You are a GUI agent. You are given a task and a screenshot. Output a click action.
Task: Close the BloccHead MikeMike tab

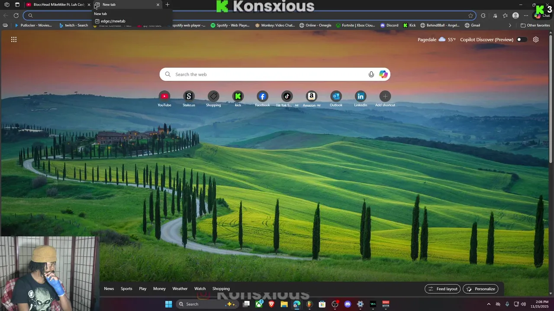pyautogui.click(x=89, y=5)
